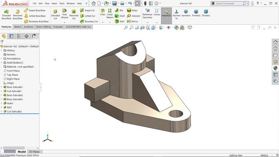
Task: Set Isometric view
Action: coord(186,13)
